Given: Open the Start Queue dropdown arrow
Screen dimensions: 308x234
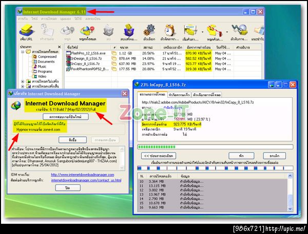Looking at the screenshot, I should click(x=202, y=32).
